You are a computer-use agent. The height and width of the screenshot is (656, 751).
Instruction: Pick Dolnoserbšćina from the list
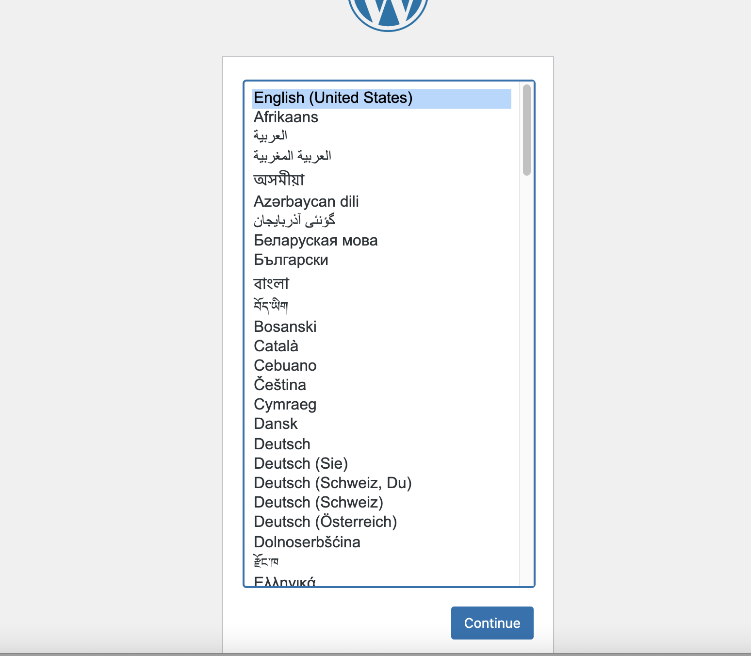pos(307,542)
